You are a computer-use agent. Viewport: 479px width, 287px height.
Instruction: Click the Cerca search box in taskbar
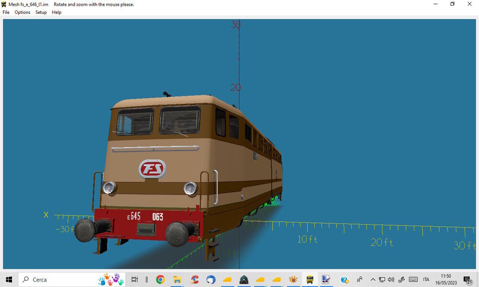click(72, 279)
